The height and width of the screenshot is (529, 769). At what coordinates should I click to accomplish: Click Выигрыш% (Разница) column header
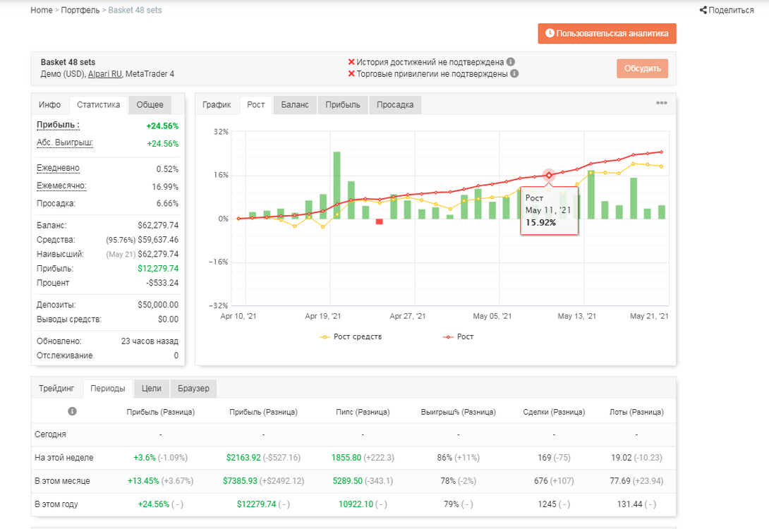[458, 413]
